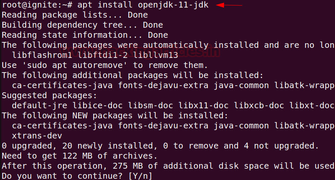Image resolution: width=335 pixels, height=180 pixels.
Task: Click the xtrans-dev package name
Action: click(x=37, y=136)
